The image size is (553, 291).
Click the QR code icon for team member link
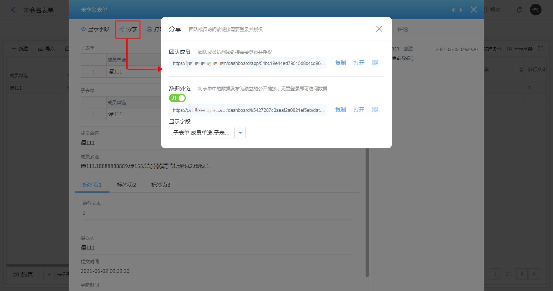click(375, 63)
